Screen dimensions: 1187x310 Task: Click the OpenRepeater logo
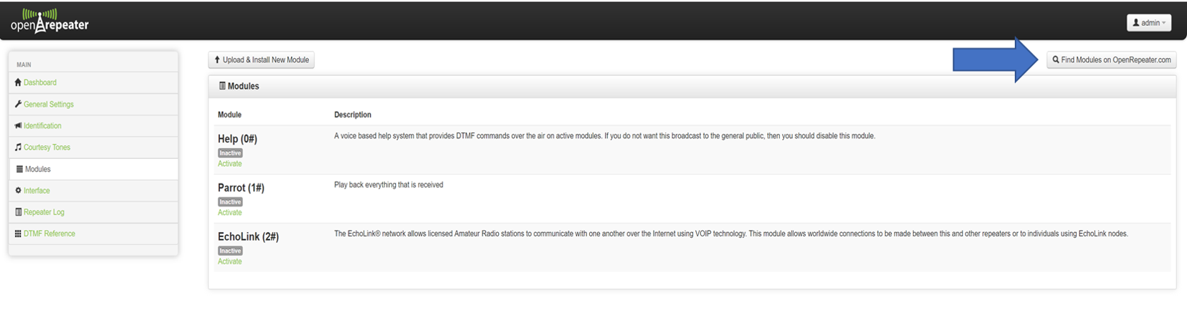49,21
